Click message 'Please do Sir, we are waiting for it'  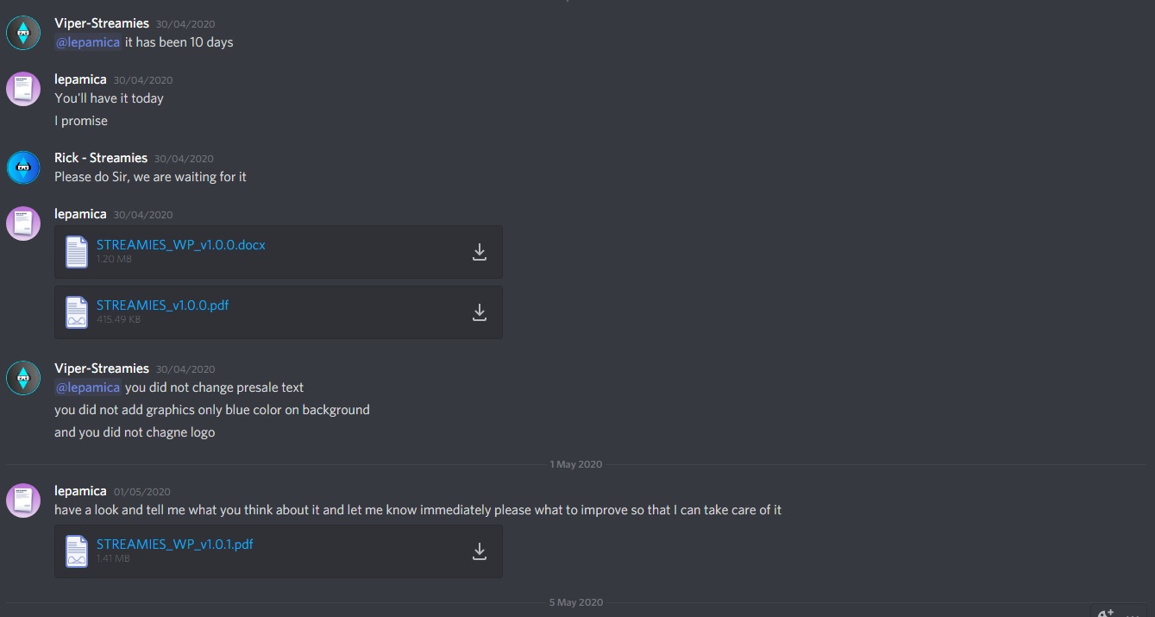[x=150, y=177]
